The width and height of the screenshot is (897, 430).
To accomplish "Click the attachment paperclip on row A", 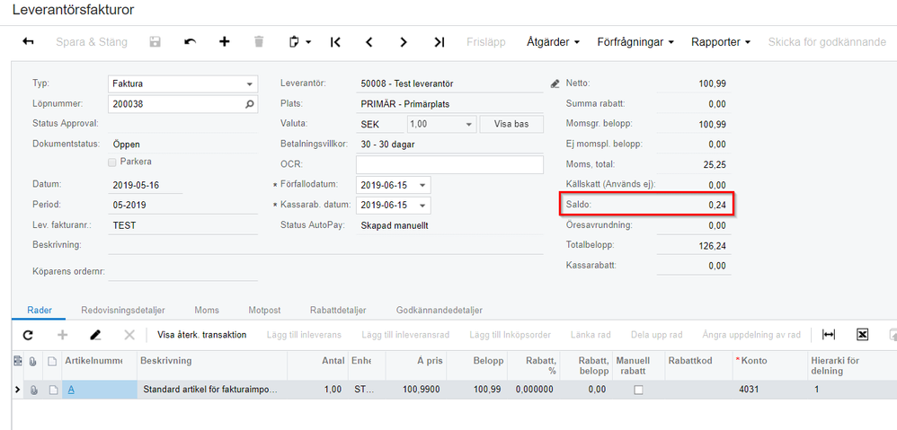I will [x=33, y=390].
